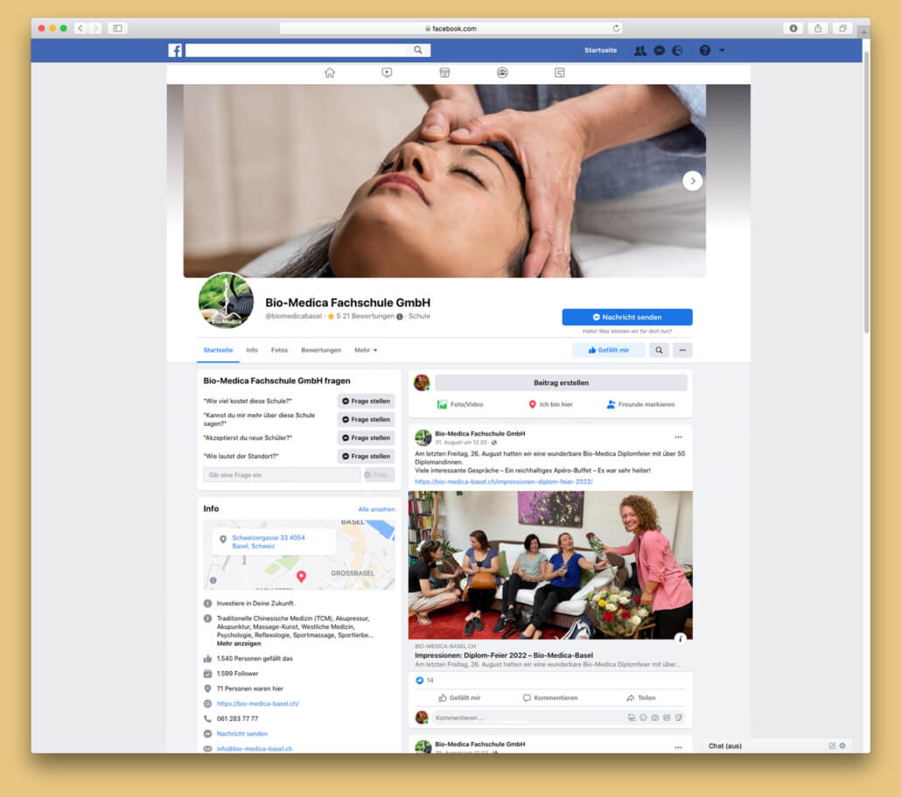
Task: Reload the page in Safari address bar
Action: tap(616, 28)
